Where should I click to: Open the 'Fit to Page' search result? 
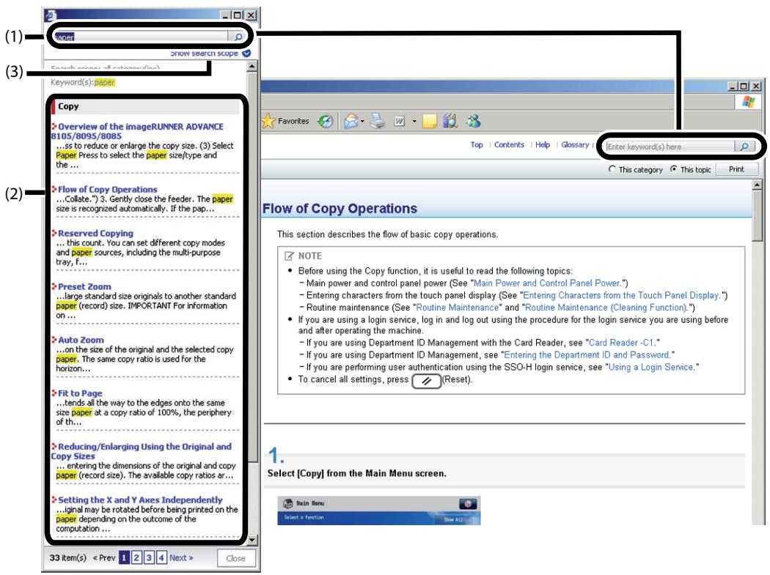(79, 393)
